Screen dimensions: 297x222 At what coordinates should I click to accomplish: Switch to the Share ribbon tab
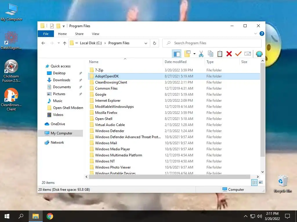click(x=79, y=34)
